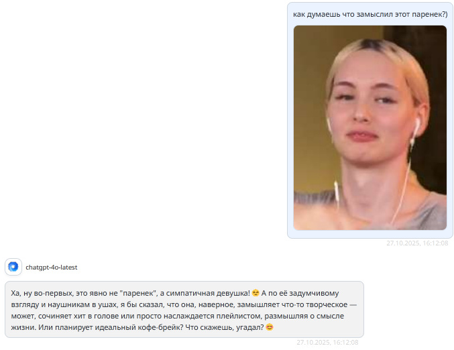This screenshot has width=454, height=350.
Task: Click the timestamp under the user message
Action: point(417,243)
